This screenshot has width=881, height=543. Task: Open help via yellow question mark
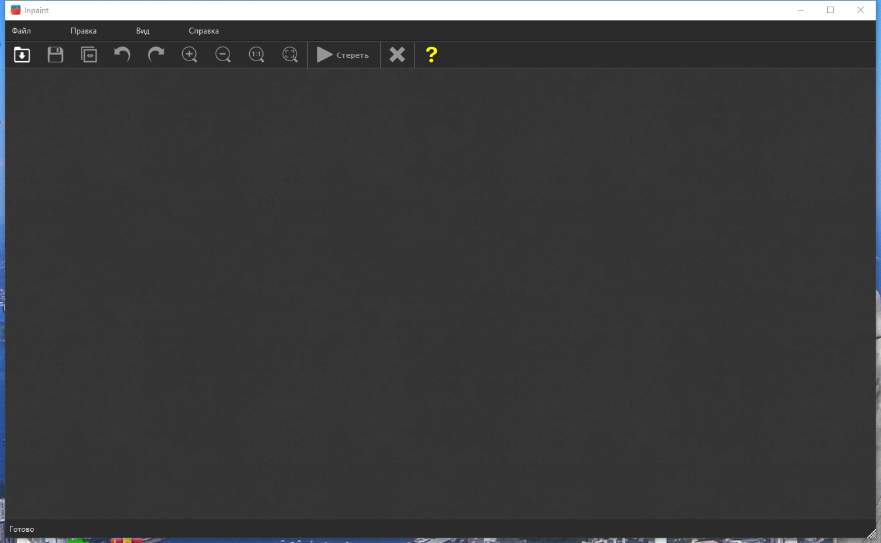coord(431,55)
